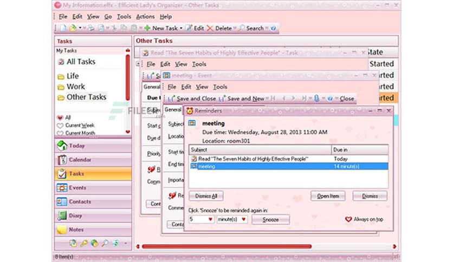Click the globe icon in bottom sidebar strip
The width and height of the screenshot is (453, 262).
point(94,243)
